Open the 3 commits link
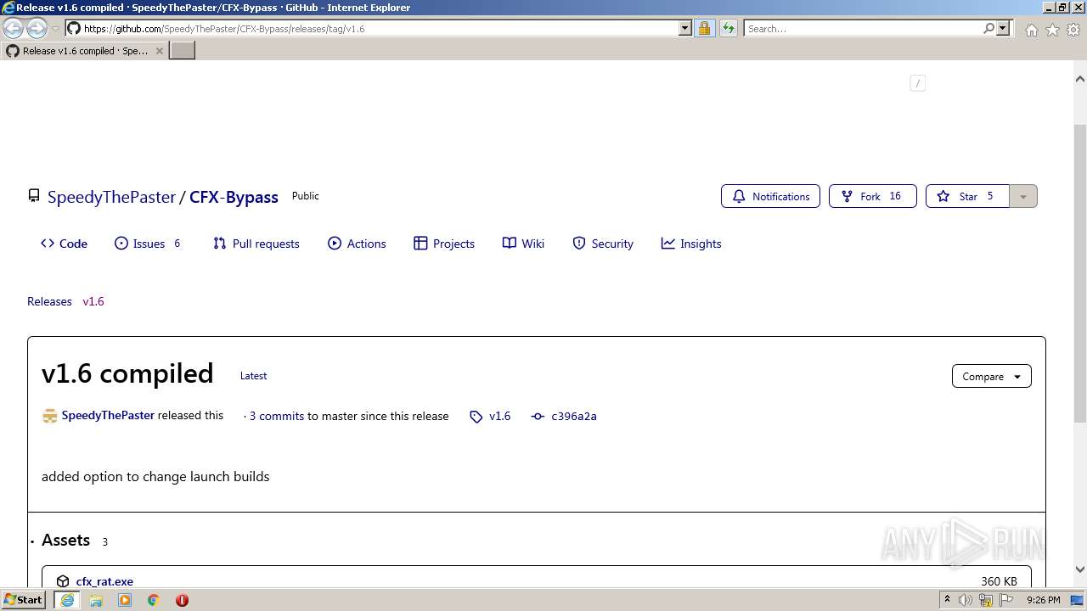This screenshot has width=1087, height=611. click(x=277, y=416)
